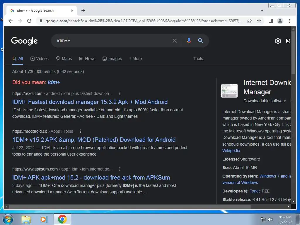This screenshot has width=300, height=225.
Task: Click the Tonec developer link
Action: point(255,191)
